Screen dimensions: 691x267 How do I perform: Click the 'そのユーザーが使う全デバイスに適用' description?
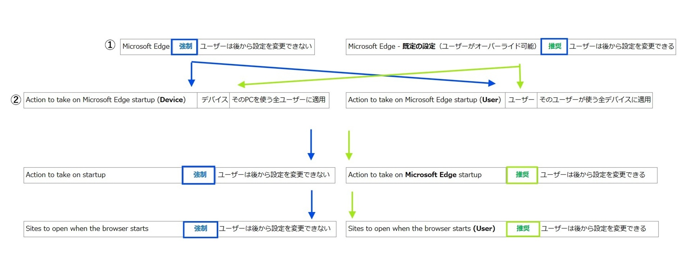pyautogui.click(x=595, y=100)
